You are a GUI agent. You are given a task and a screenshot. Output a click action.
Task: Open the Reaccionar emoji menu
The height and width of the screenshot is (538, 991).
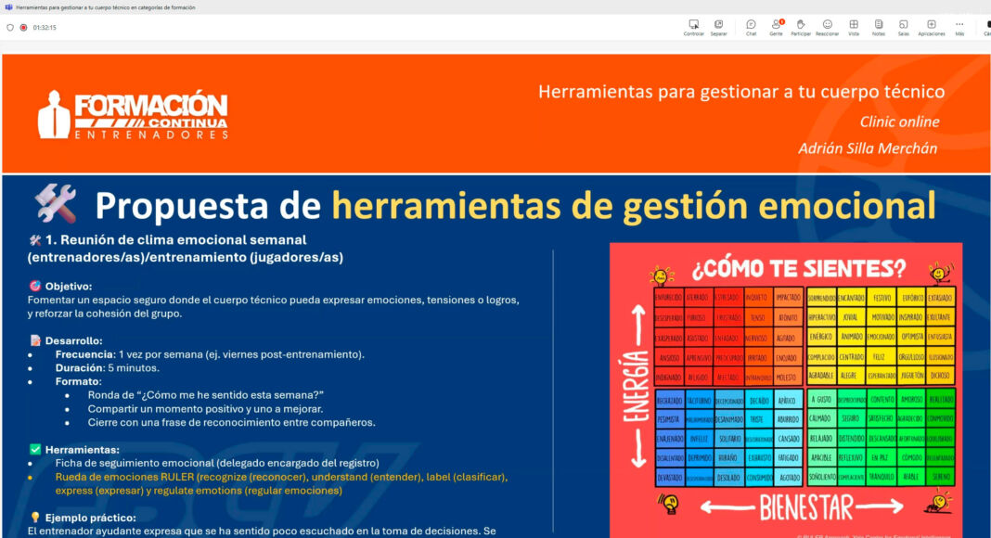click(x=828, y=27)
